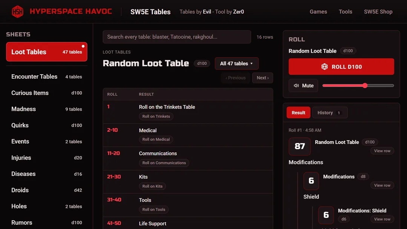407x229 pixels.
Task: Click the dice icon on Roll D100
Action: pyautogui.click(x=324, y=67)
